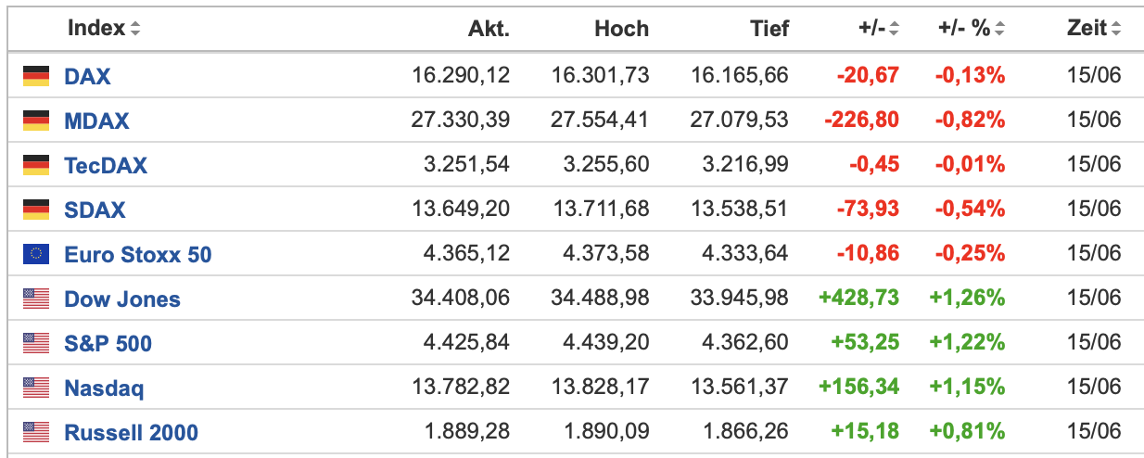Viewport: 1144px width, 458px height.
Task: Click the US flag beside S&P 500
Action: click(36, 343)
